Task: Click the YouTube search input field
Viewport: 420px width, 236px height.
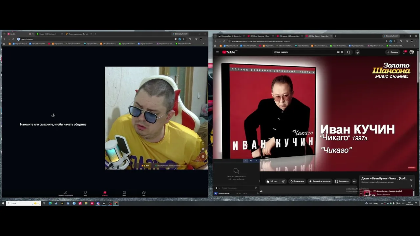Action: point(305,52)
